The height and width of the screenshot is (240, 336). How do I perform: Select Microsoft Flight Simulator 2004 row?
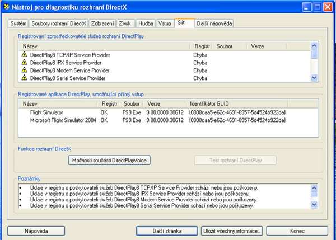pyautogui.click(x=169, y=120)
